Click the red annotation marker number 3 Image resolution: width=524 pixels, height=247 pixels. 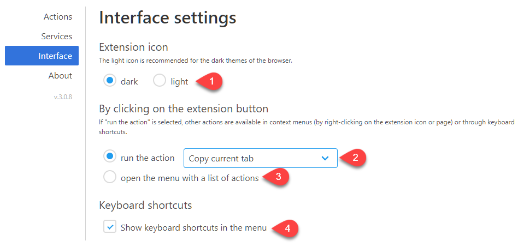pos(276,177)
